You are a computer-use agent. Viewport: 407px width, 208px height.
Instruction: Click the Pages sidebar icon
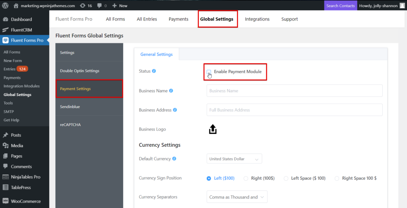tap(6, 156)
